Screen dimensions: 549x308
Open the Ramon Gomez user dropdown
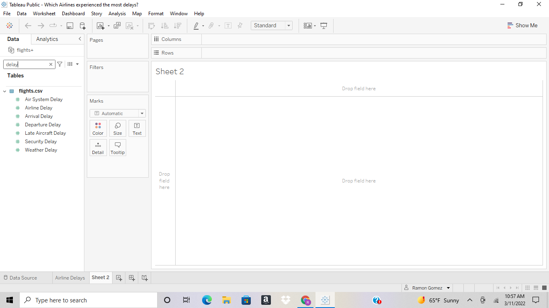coord(449,288)
